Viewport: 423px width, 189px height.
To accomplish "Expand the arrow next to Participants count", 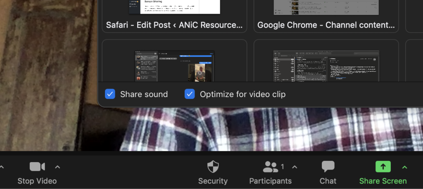I will coord(295,167).
